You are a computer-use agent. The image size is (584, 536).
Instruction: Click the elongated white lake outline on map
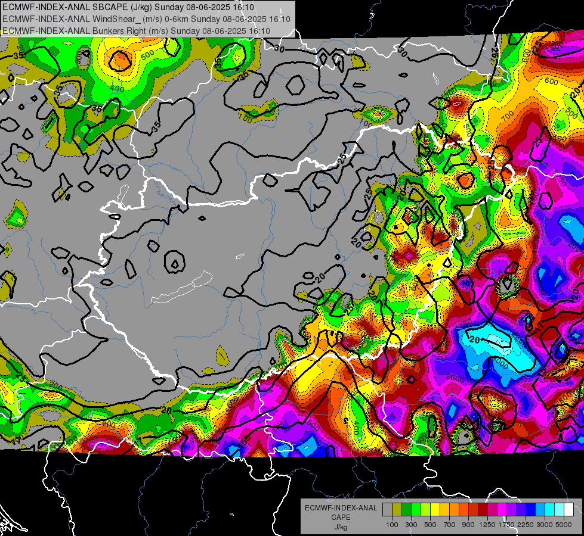coord(181,288)
